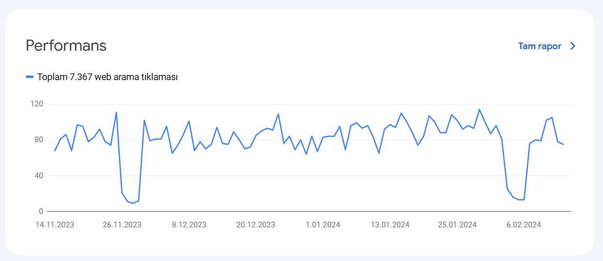Viewport: 603px width, 261px height.
Task: Click the 20.12.2023 date axis label
Action: point(256,225)
